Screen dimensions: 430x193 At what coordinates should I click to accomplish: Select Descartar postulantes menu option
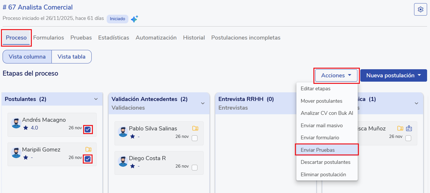pyautogui.click(x=325, y=162)
